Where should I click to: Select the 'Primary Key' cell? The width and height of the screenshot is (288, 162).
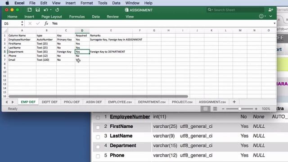click(66, 40)
